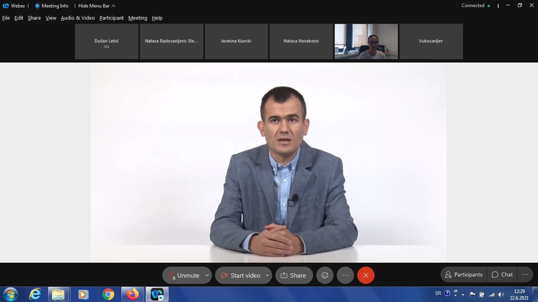Open language bar Help icon
The height and width of the screenshot is (302, 538).
coord(447,293)
